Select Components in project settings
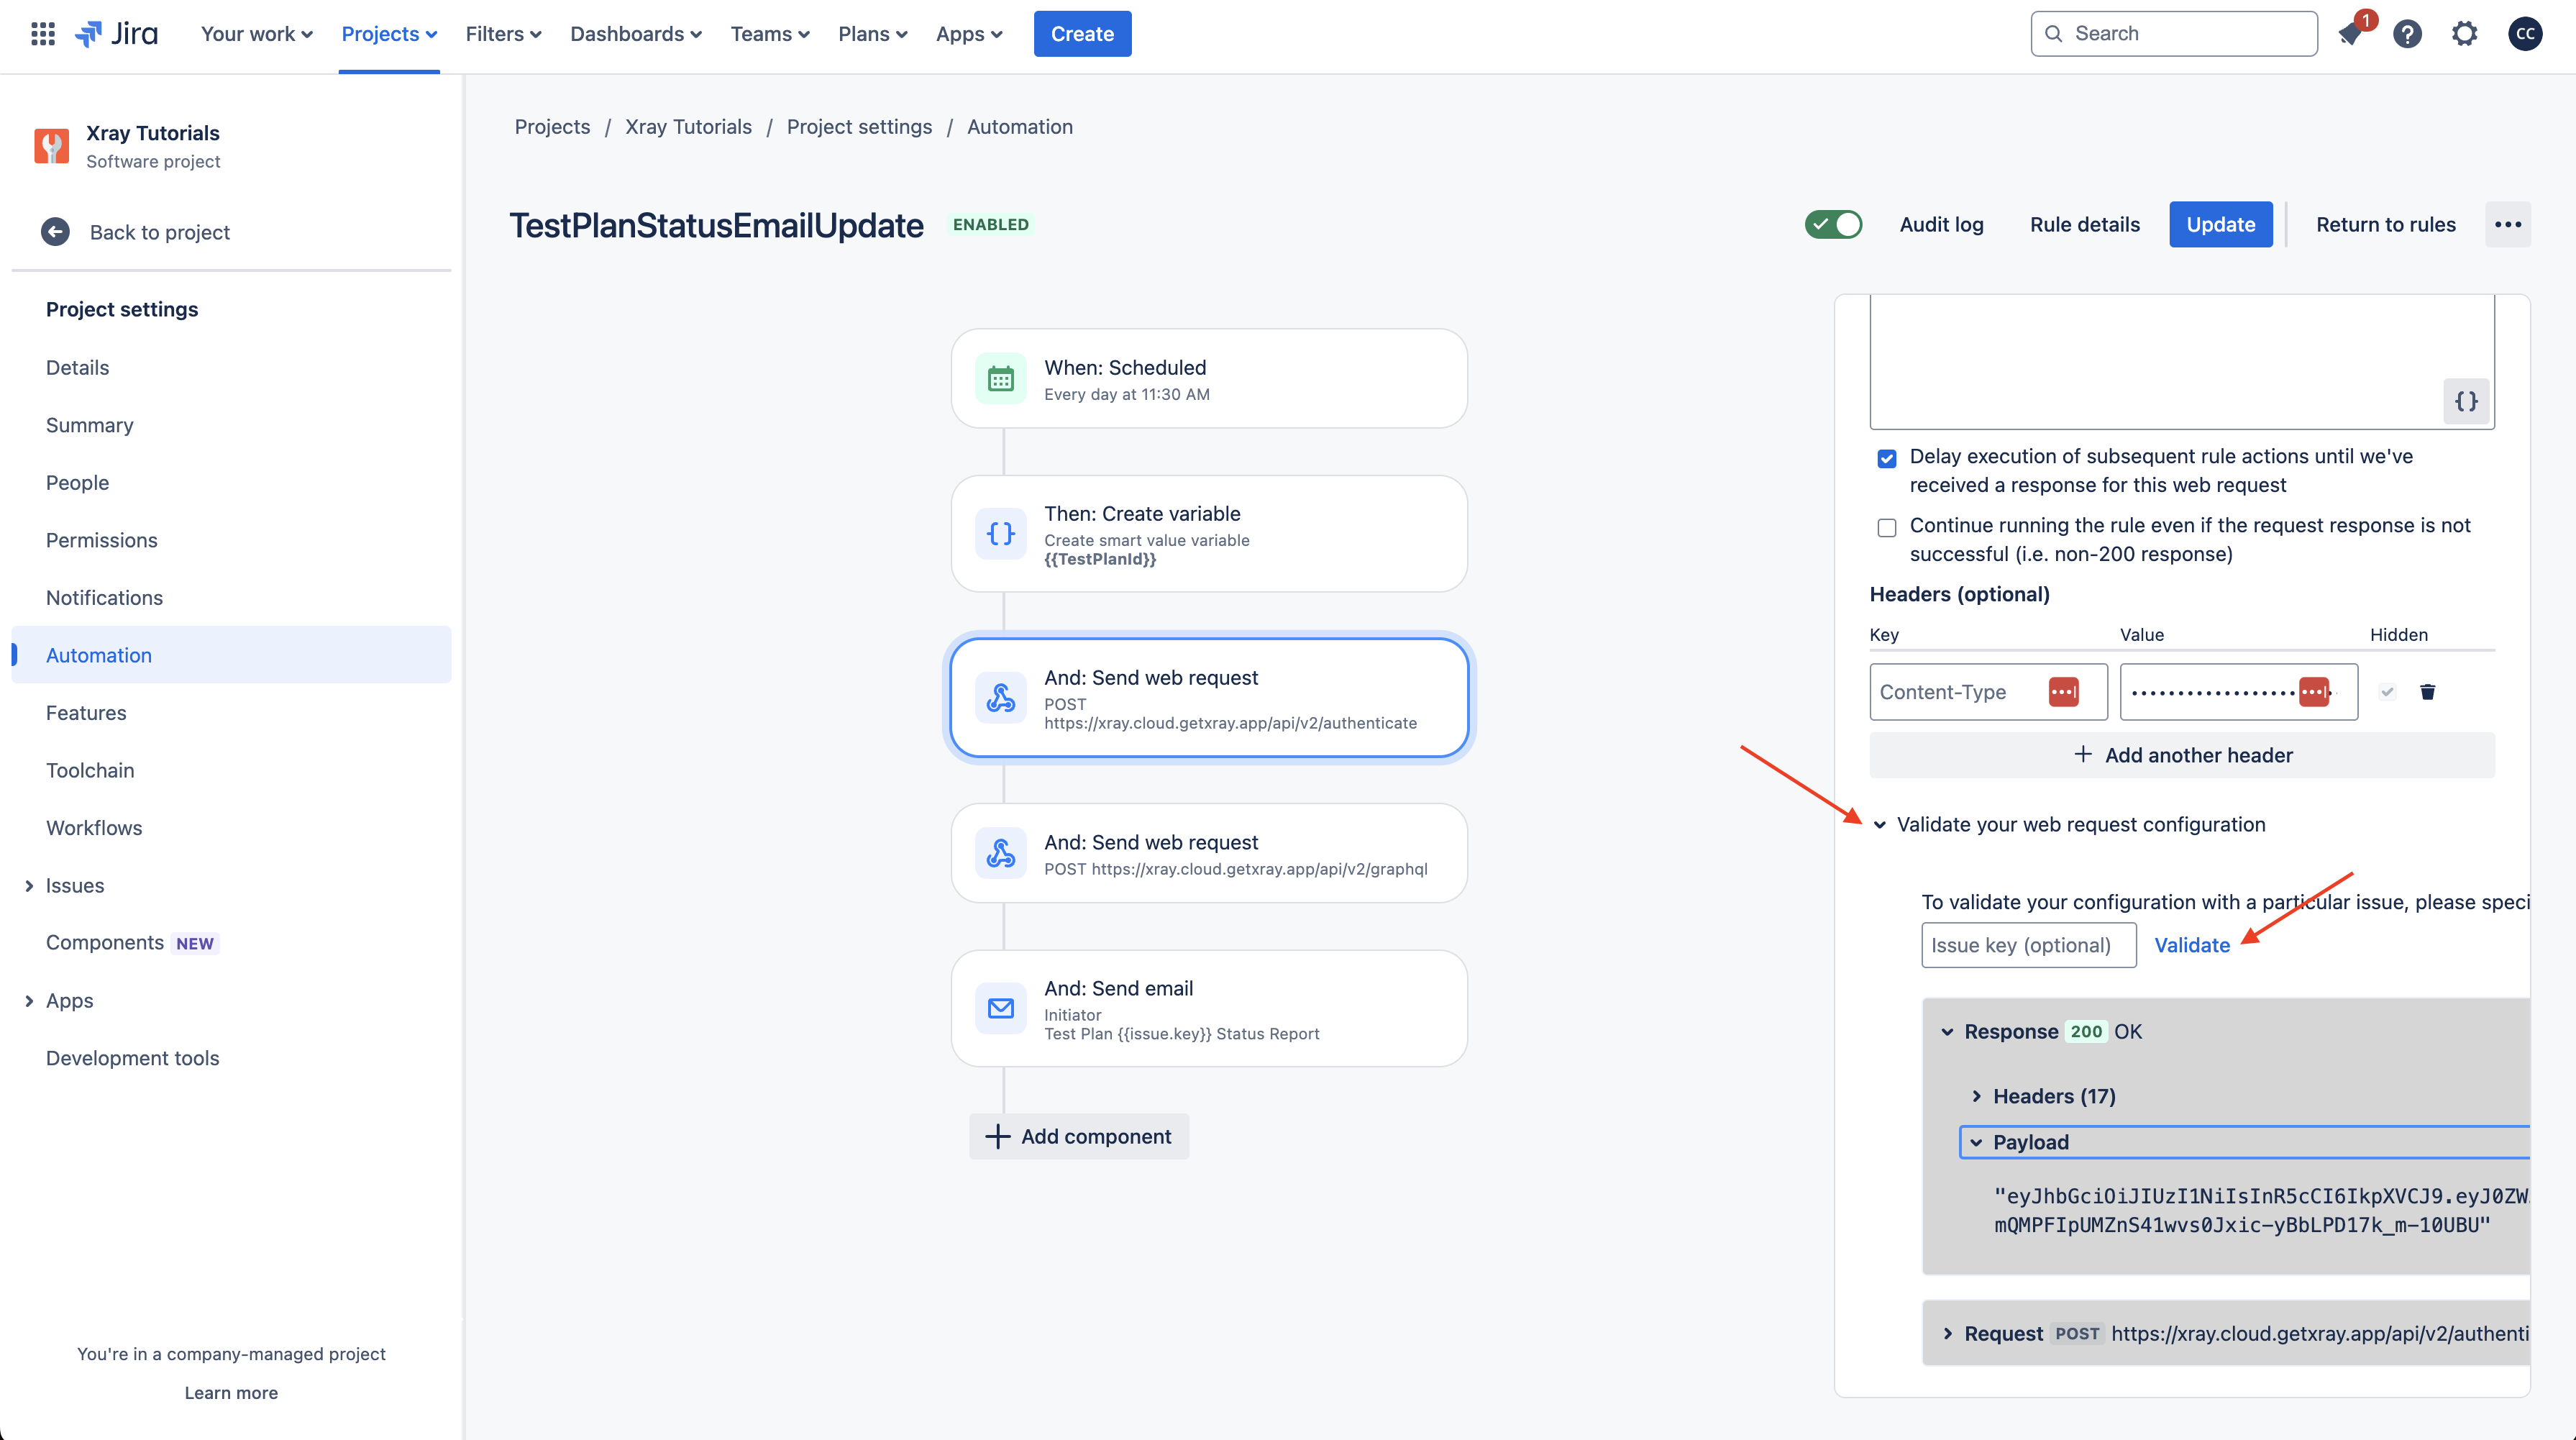2576x1440 pixels. point(231,943)
